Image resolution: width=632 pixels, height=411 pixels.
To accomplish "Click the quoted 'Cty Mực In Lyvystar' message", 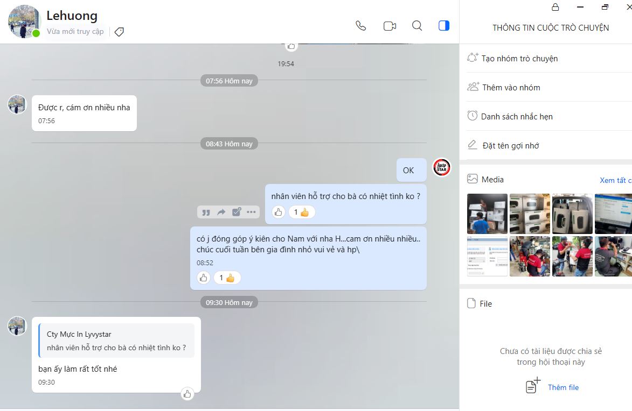I will tap(116, 341).
